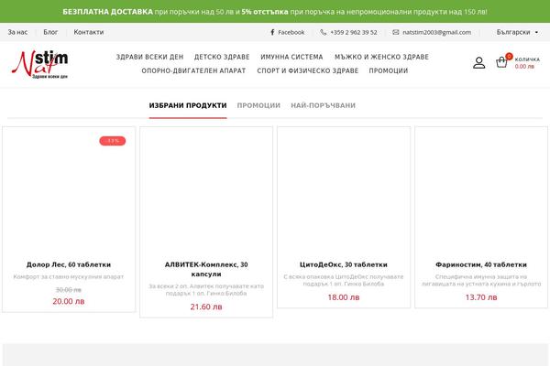The image size is (550, 366).
Task: Open Опорно-двигателен апарат menu
Action: pos(193,70)
